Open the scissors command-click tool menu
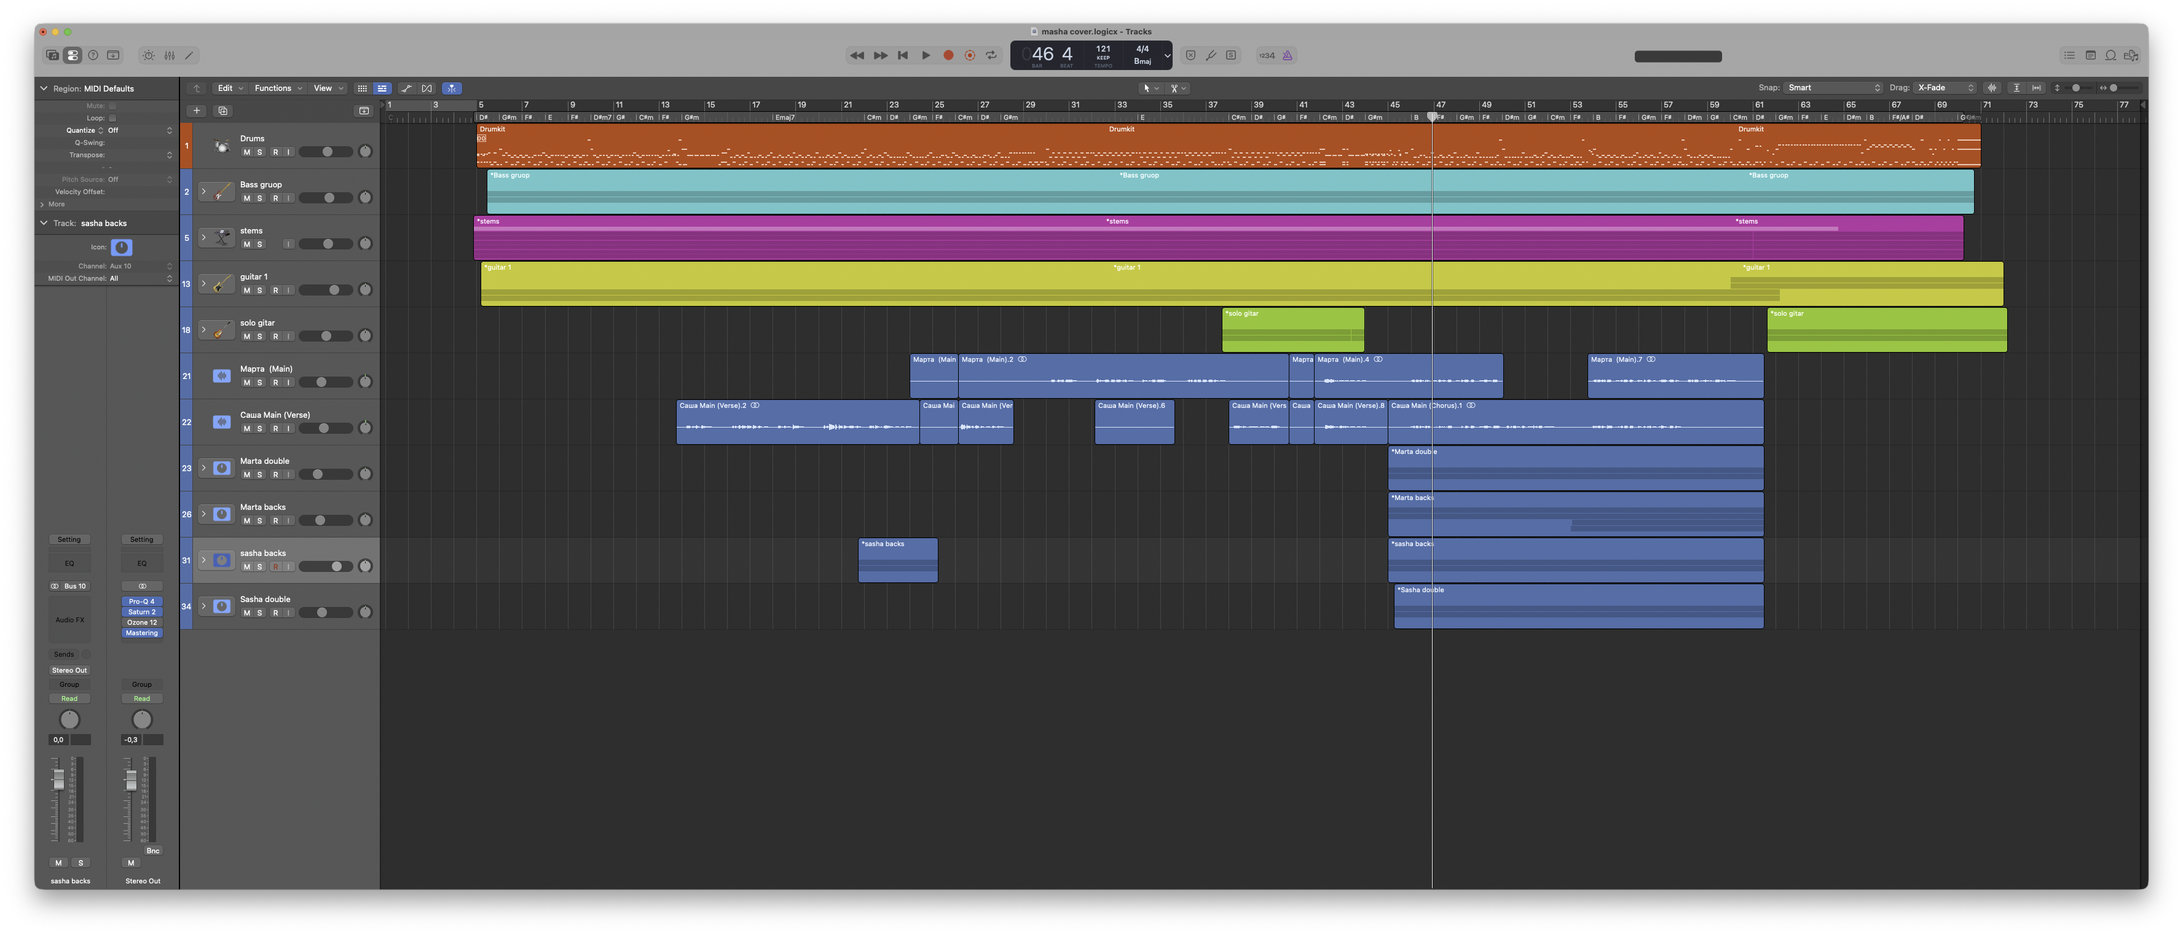The height and width of the screenshot is (935, 2183). (x=1178, y=88)
